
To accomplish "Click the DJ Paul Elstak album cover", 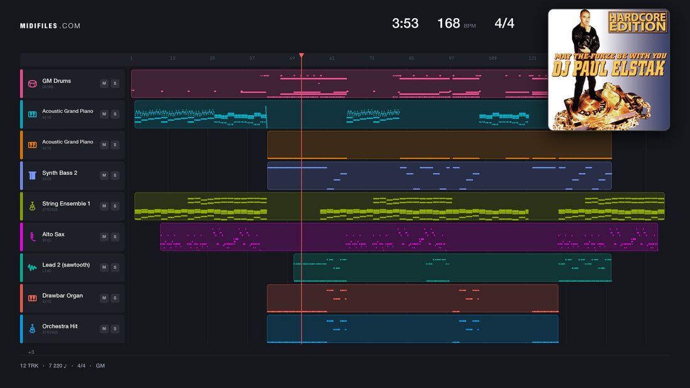I will pyautogui.click(x=609, y=70).
